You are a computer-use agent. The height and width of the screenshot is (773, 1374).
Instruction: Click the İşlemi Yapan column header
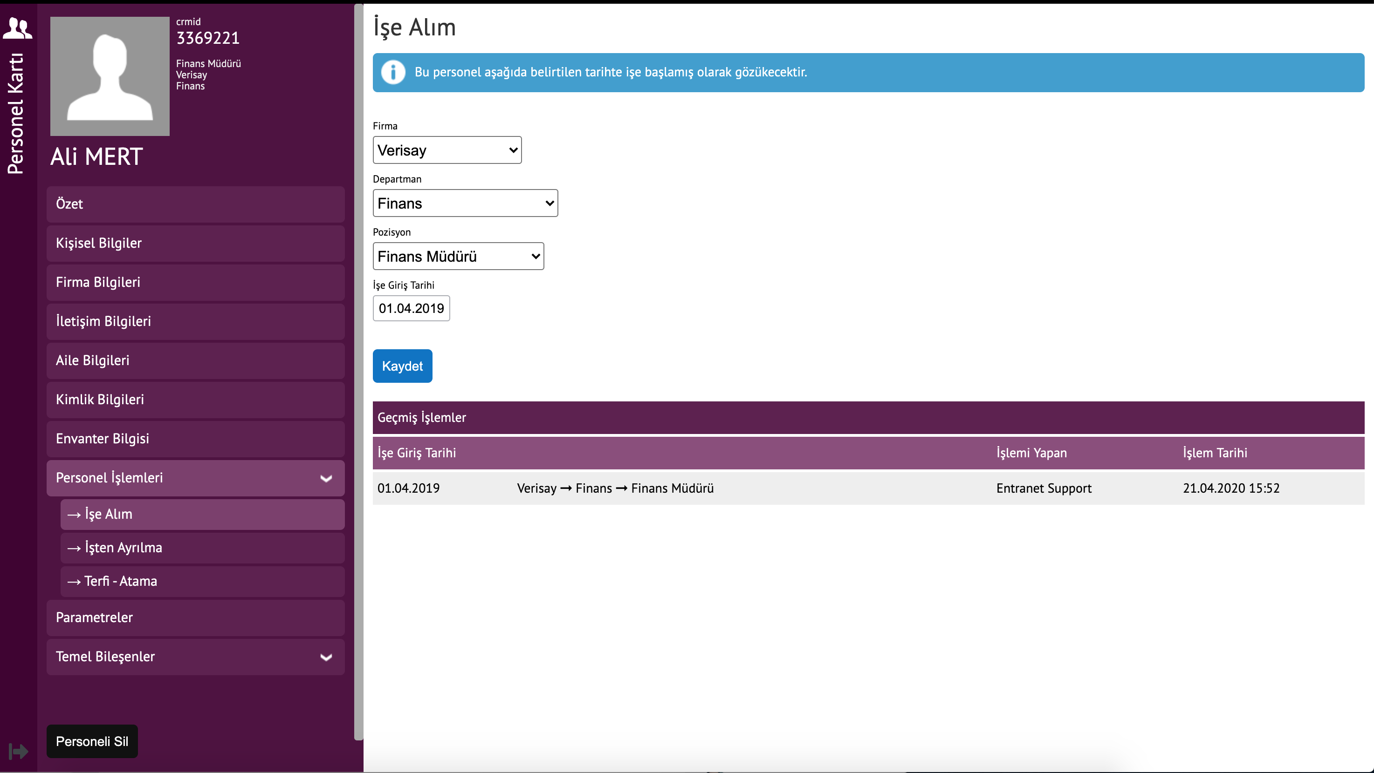(x=1031, y=453)
